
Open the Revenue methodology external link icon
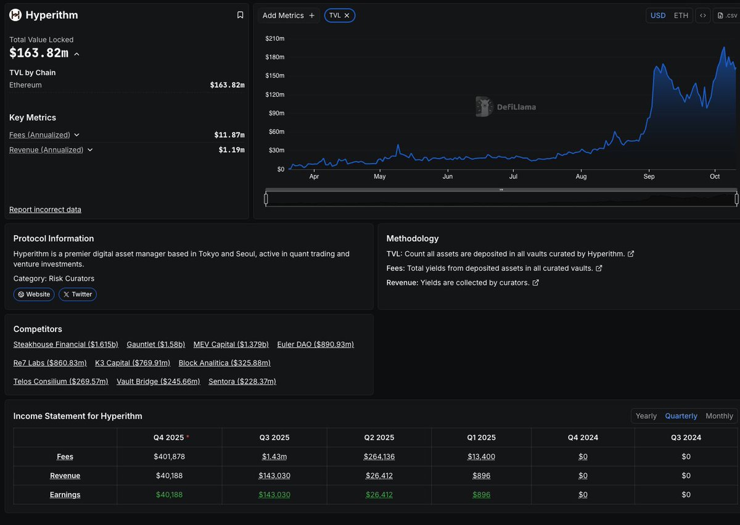(x=535, y=283)
